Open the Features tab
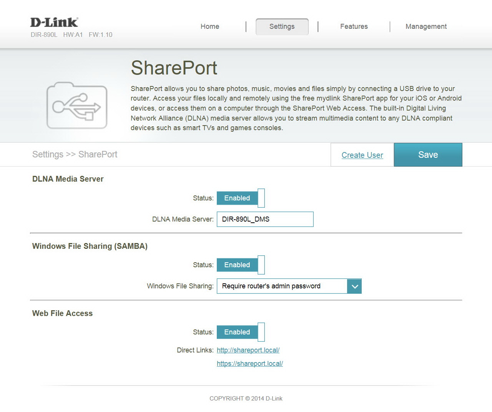Image resolution: width=492 pixels, height=412 pixels. [x=354, y=26]
